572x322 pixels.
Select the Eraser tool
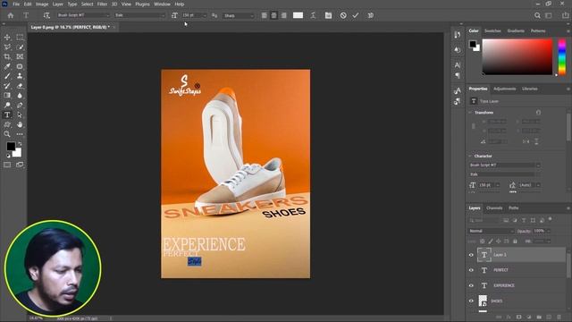(20, 86)
